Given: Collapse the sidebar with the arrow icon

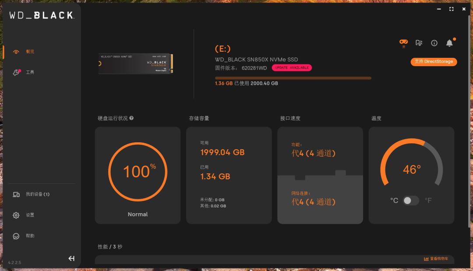Looking at the screenshot, I should point(71,258).
